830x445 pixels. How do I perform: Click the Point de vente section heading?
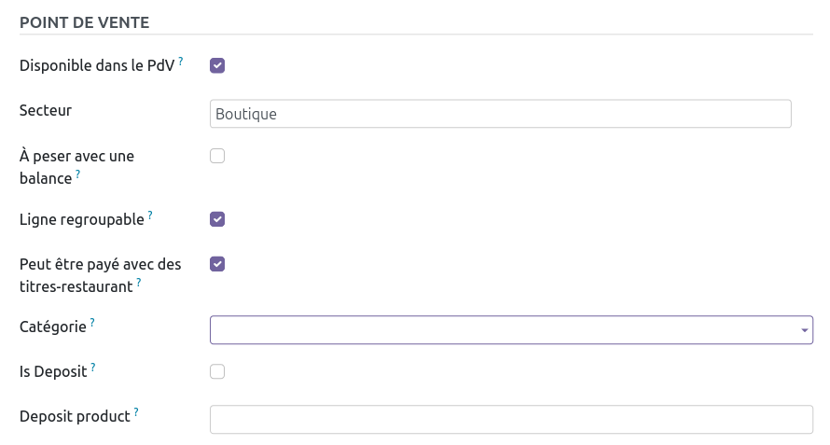[85, 22]
